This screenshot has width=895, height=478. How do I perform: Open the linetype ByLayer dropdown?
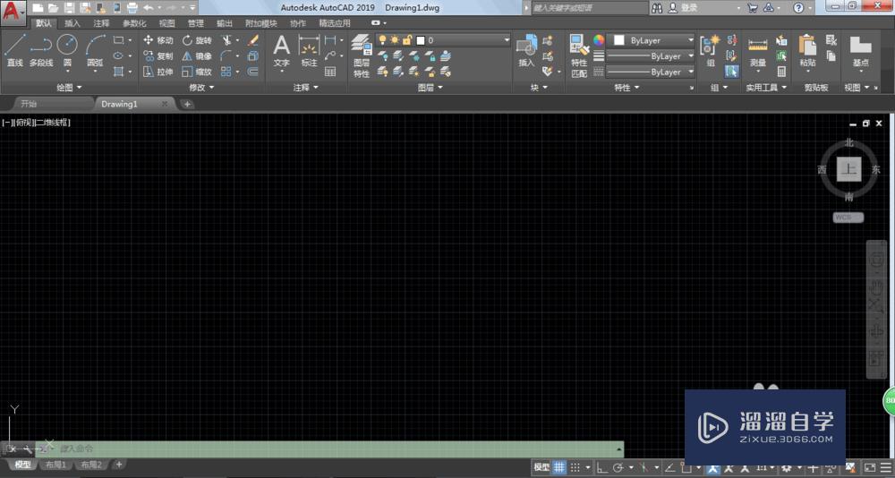pyautogui.click(x=652, y=73)
